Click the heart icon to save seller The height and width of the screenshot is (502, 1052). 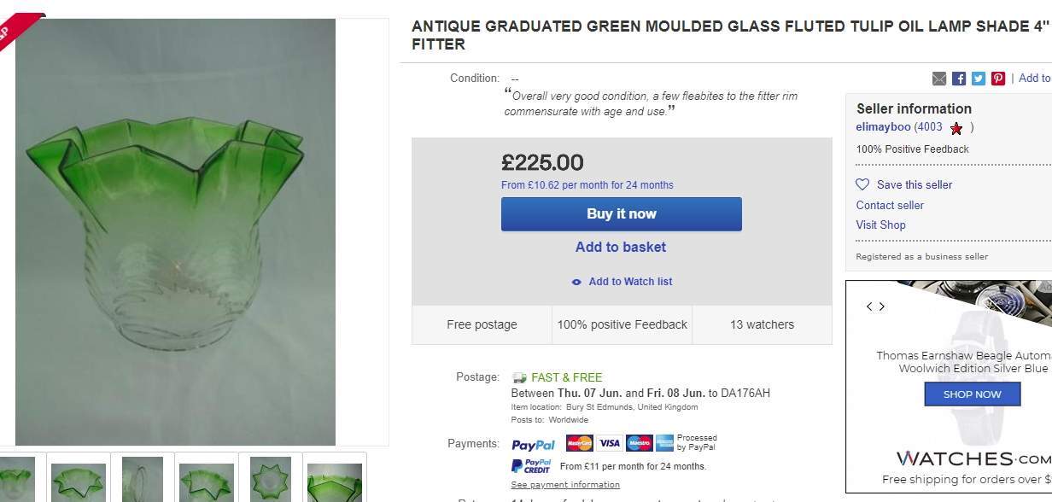pyautogui.click(x=862, y=184)
